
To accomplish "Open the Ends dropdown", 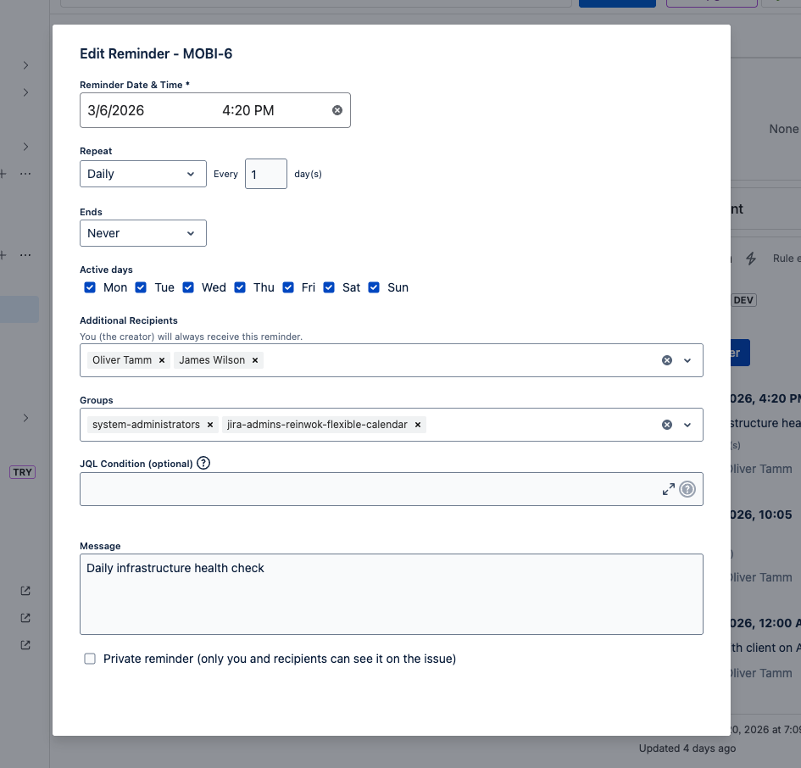I will 142,233.
